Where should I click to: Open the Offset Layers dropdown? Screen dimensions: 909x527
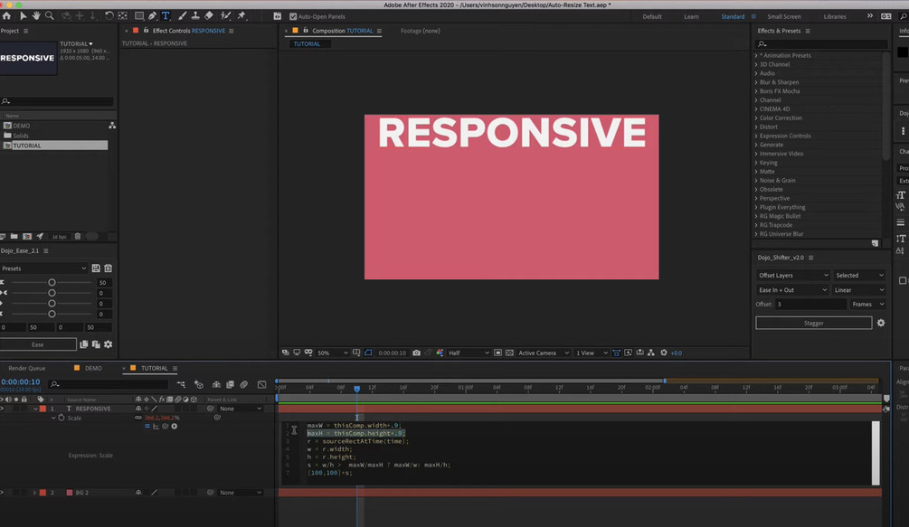point(793,275)
